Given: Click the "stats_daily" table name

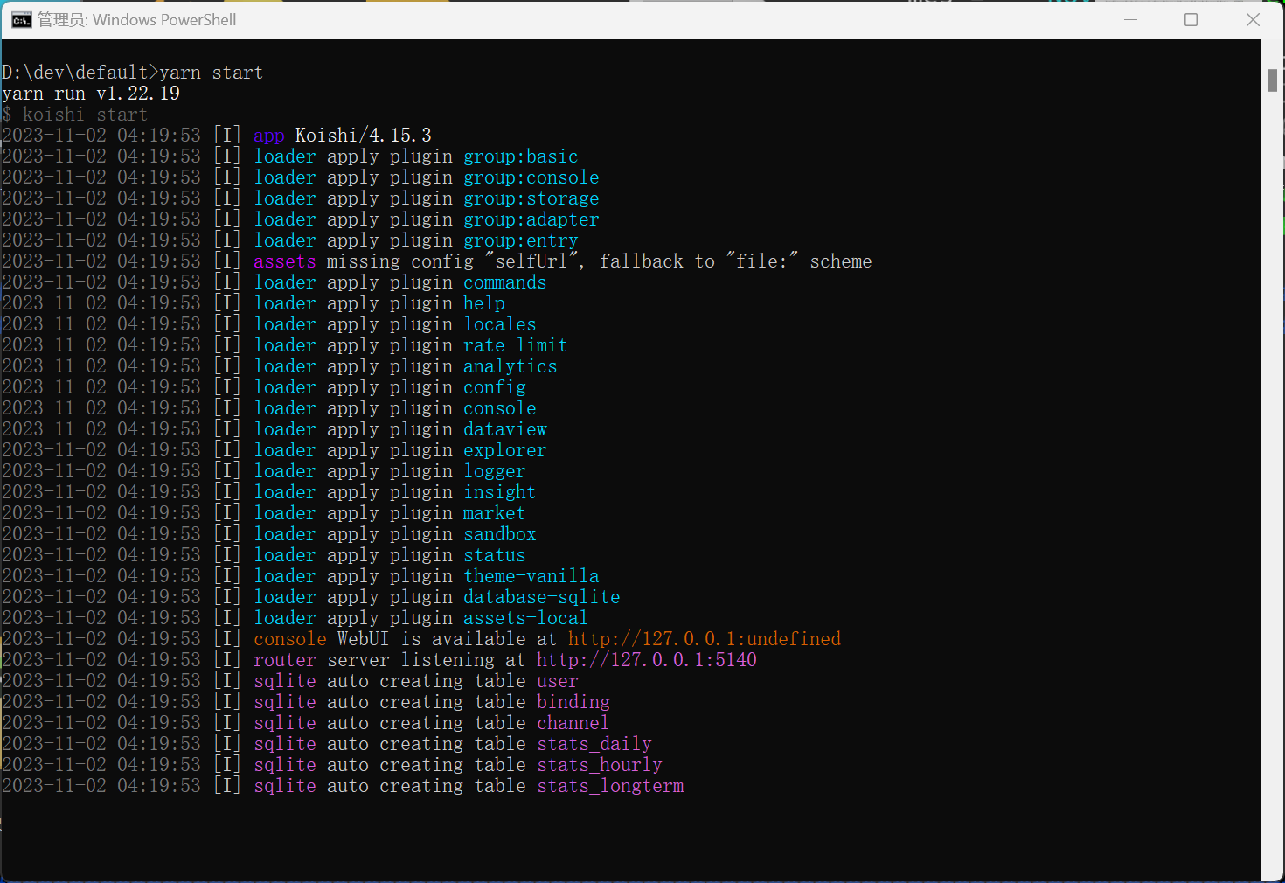Looking at the screenshot, I should [594, 744].
